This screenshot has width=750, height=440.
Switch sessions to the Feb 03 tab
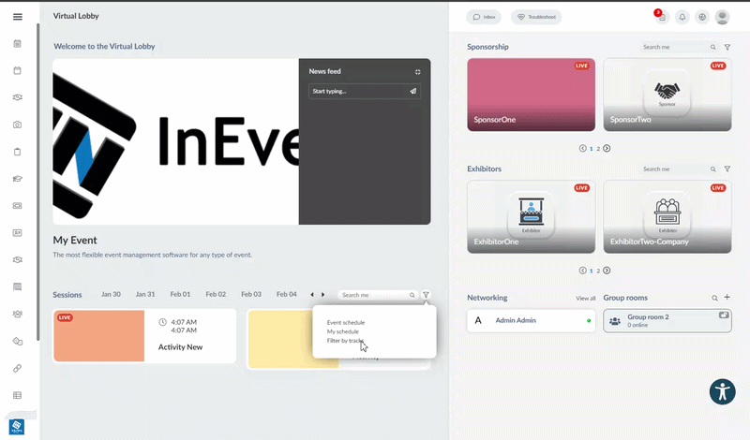pos(251,294)
